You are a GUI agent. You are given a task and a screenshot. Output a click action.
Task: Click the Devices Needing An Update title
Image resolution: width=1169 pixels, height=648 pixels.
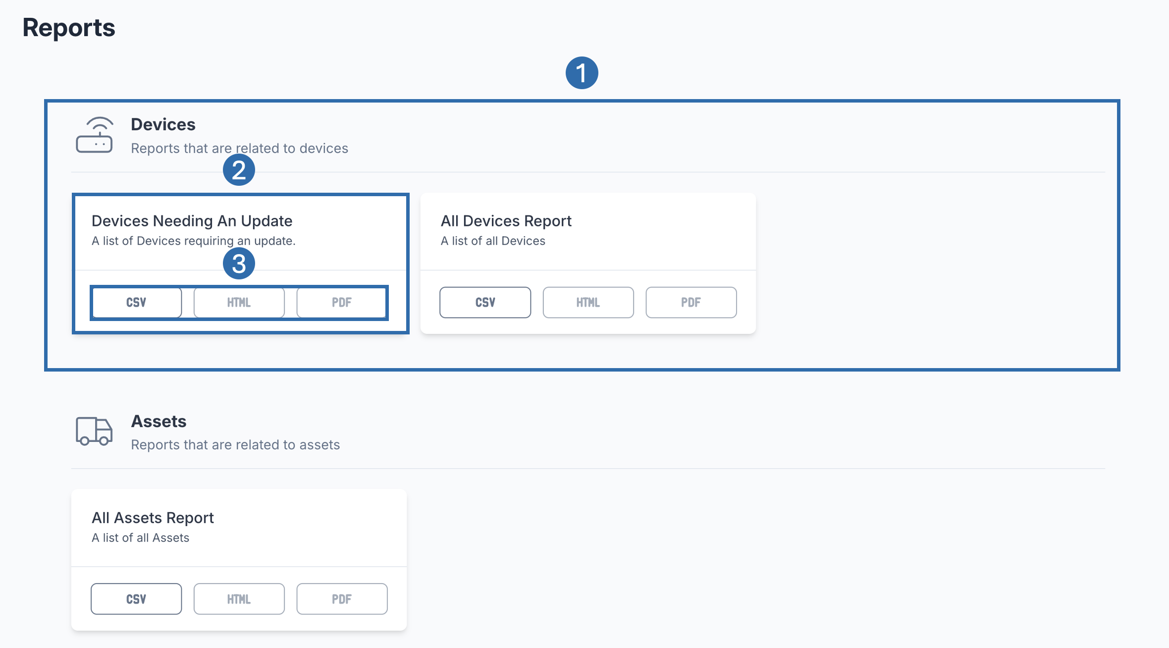click(192, 221)
